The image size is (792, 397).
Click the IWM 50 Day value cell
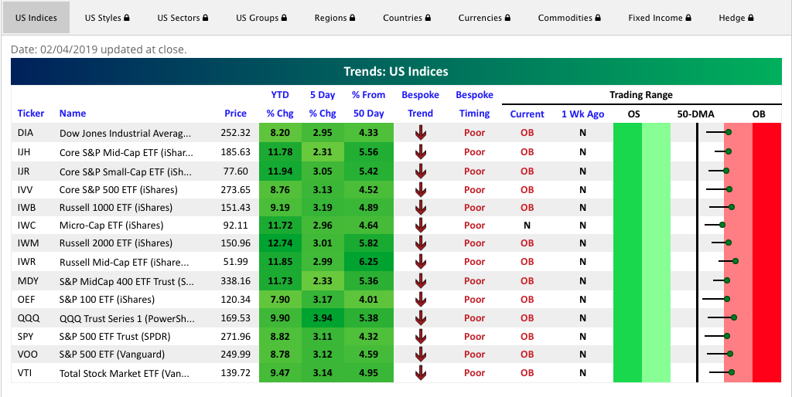(368, 244)
